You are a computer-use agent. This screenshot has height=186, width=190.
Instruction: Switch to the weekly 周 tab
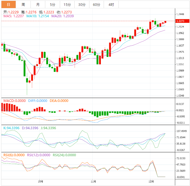(23, 4)
